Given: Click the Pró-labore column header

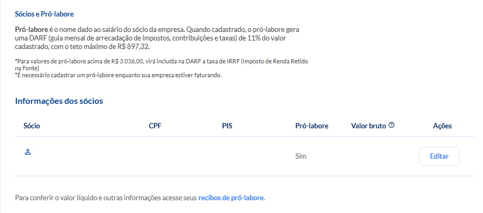Looking at the screenshot, I should coord(312,126).
